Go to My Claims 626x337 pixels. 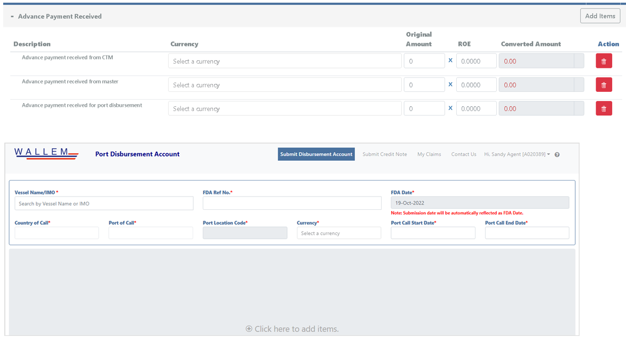coord(429,154)
